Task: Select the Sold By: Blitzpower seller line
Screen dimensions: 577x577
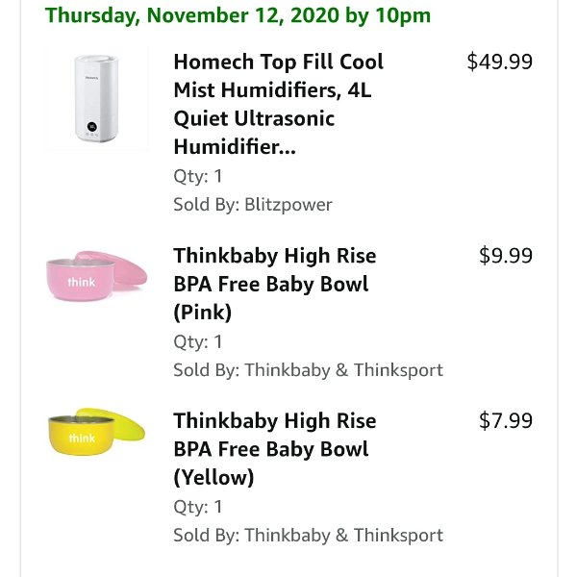Action: (253, 205)
